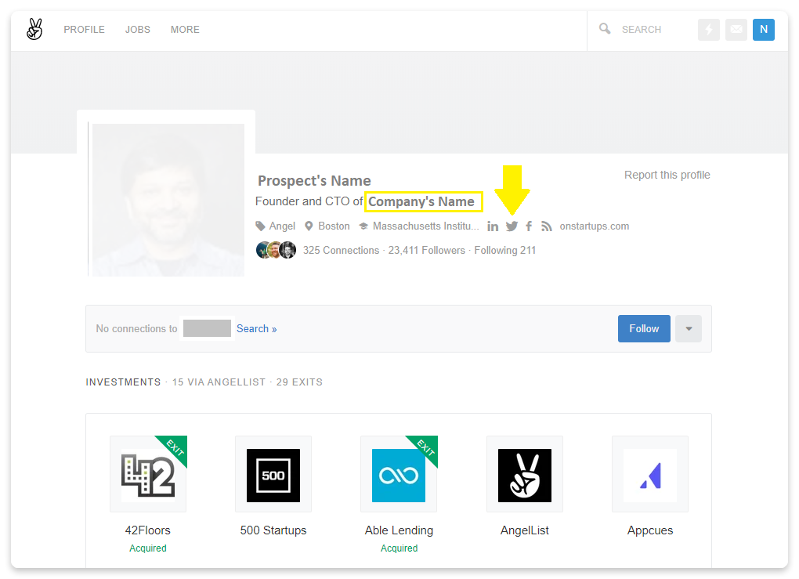Open the Company's Name link
This screenshot has width=799, height=579.
click(x=421, y=201)
